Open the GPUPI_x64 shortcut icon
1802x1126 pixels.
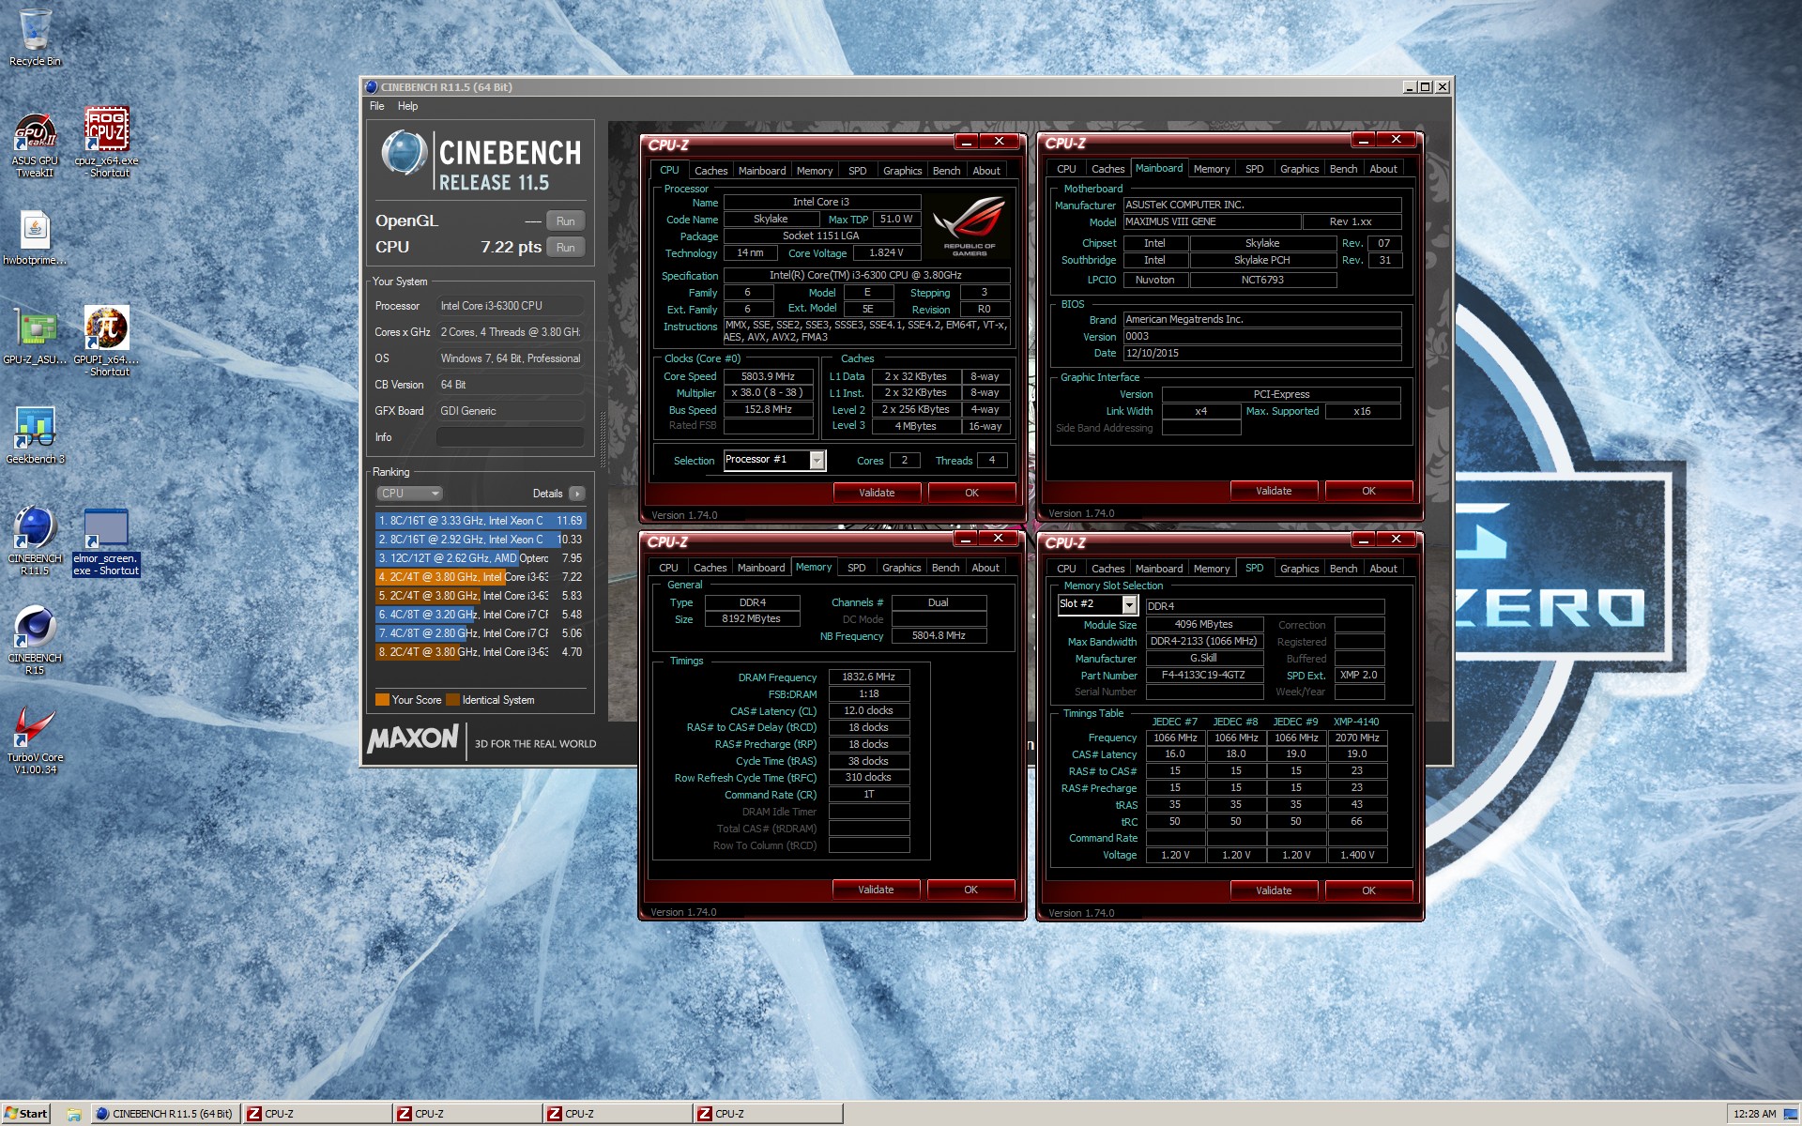coord(107,342)
